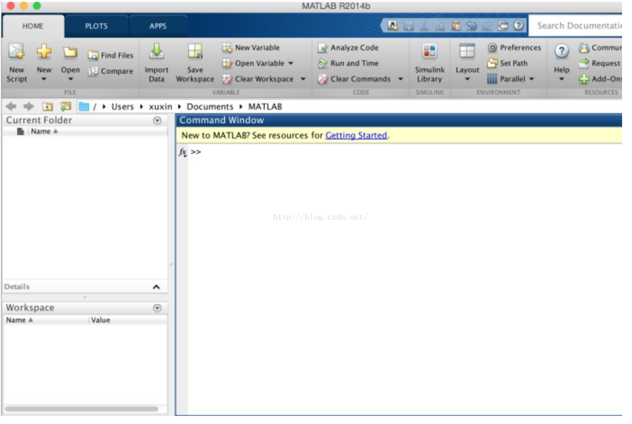Open the New dropdown arrow
Viewport: 632px width, 424px height.
pos(44,79)
